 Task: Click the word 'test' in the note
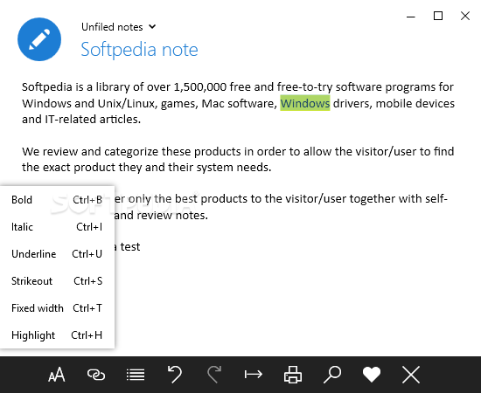pos(130,246)
